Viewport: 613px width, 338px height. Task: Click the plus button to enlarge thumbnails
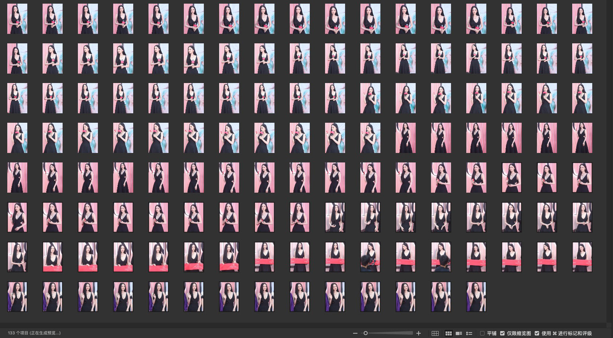coord(419,333)
